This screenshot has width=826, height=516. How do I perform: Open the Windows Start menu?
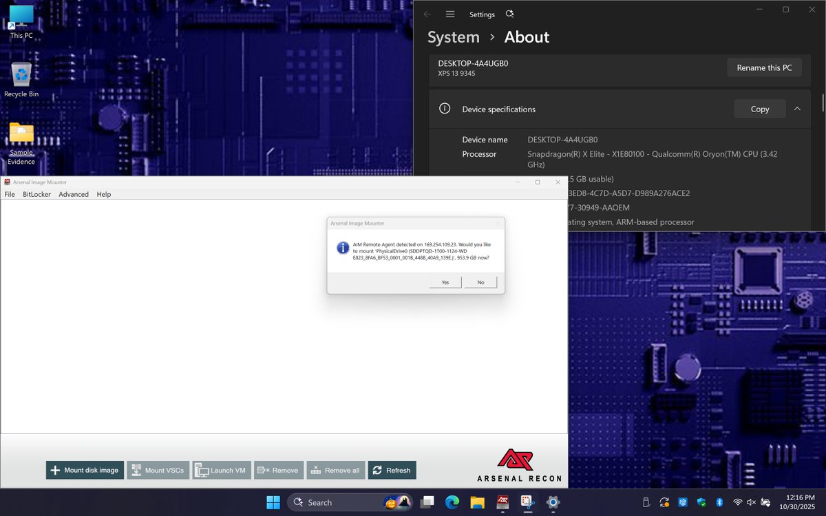pos(273,502)
